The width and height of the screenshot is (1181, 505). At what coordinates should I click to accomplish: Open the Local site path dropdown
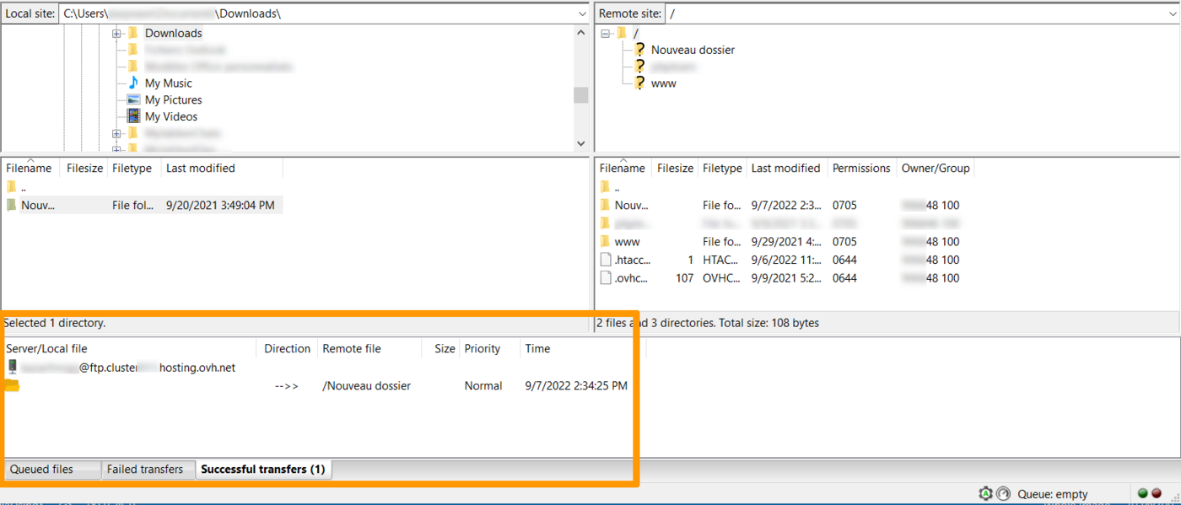coord(582,14)
